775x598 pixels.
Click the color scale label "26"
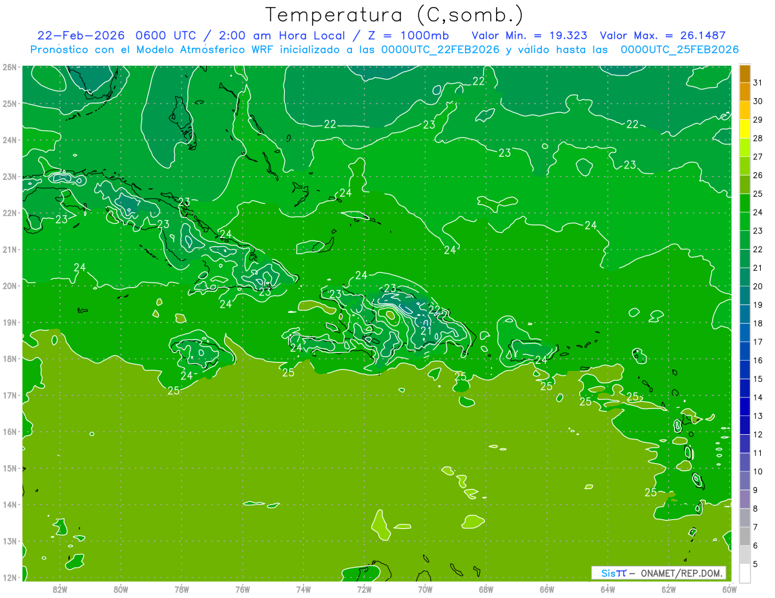tap(758, 175)
